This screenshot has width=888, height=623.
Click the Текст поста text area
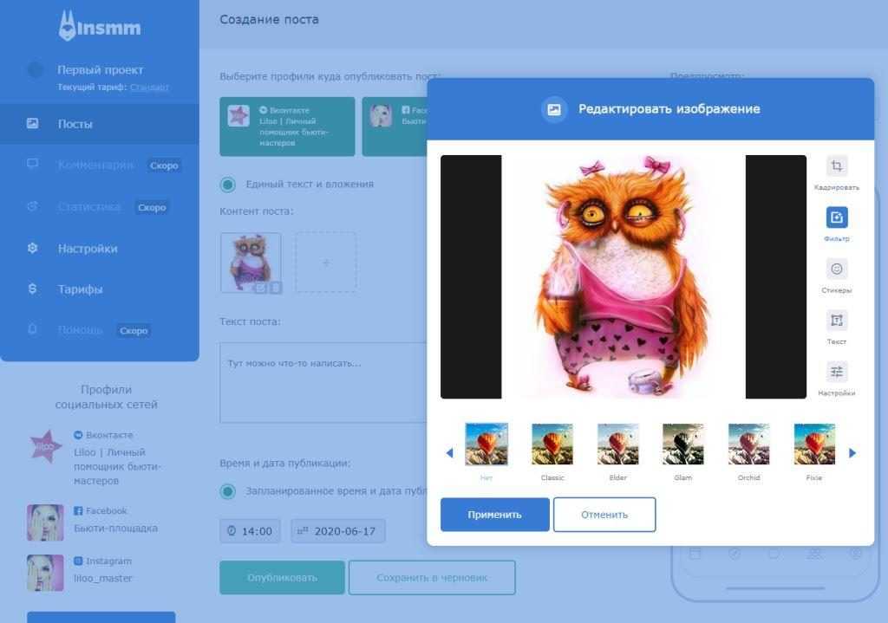(x=323, y=381)
